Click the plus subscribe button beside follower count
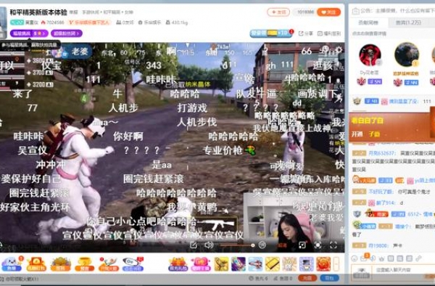The image size is (435, 286). (x=278, y=12)
